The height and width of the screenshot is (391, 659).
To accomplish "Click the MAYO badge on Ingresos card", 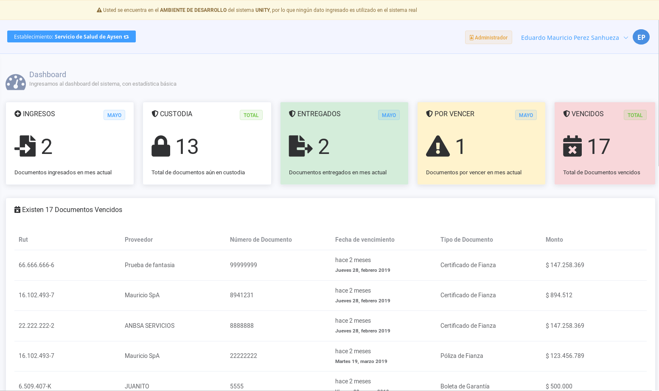I will (114, 115).
